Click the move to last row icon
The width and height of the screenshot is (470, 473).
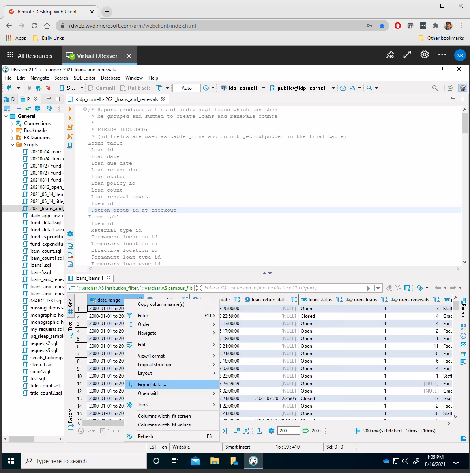(x=225, y=431)
